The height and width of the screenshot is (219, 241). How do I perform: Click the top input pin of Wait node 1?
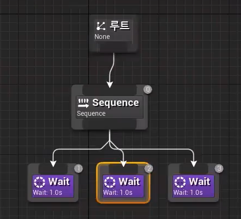[53, 169]
